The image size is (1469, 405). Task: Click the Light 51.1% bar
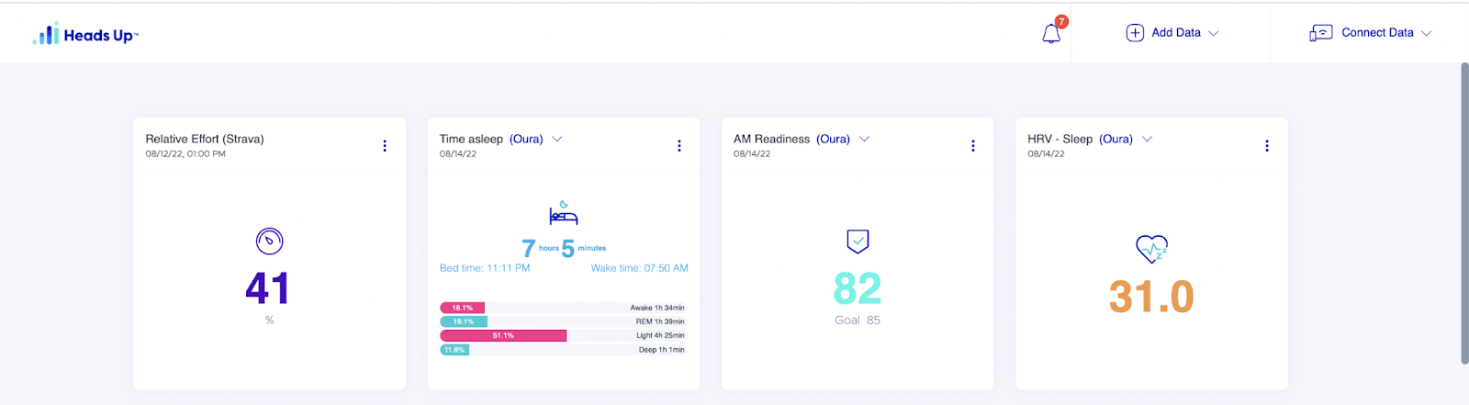(503, 336)
